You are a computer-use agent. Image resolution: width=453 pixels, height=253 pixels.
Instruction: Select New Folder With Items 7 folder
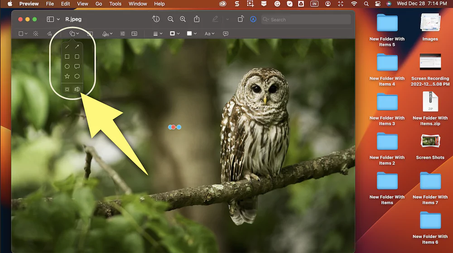[x=430, y=188]
